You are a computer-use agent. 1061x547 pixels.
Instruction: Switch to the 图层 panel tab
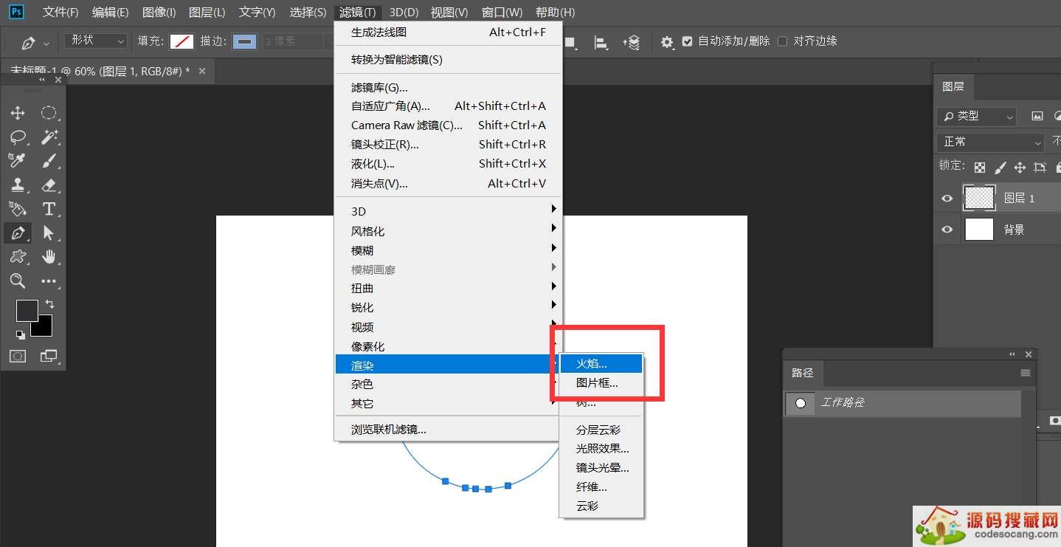[x=953, y=86]
